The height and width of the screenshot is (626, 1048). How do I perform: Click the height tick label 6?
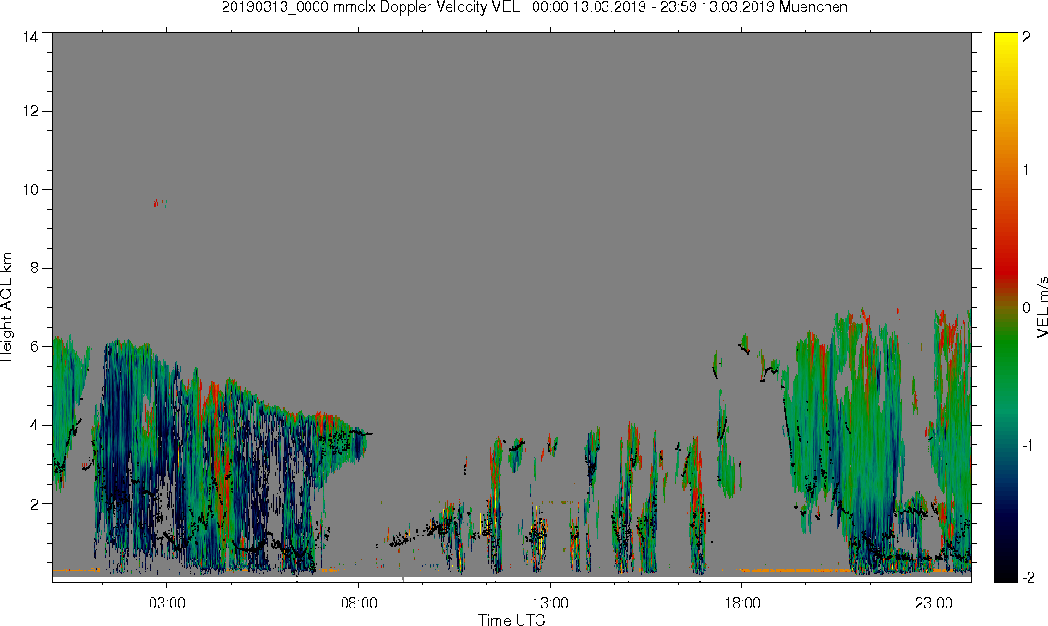pyautogui.click(x=34, y=347)
